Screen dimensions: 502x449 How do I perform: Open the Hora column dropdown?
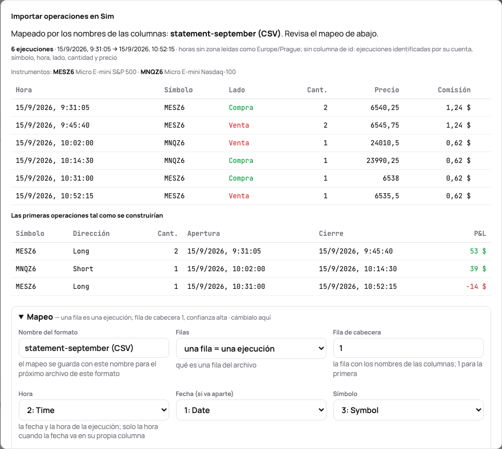click(x=94, y=410)
